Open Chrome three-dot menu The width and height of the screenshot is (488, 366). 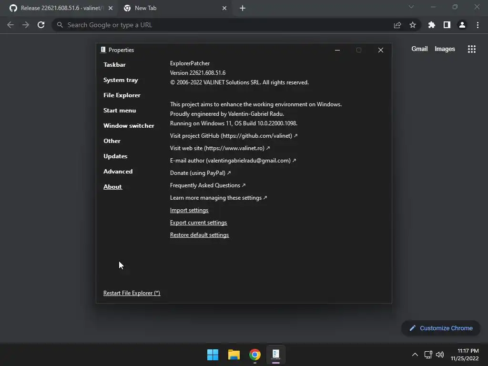pyautogui.click(x=478, y=25)
